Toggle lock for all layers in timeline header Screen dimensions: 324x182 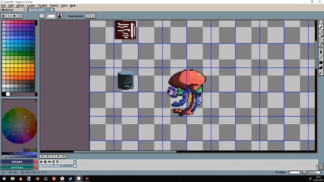(x=45, y=162)
